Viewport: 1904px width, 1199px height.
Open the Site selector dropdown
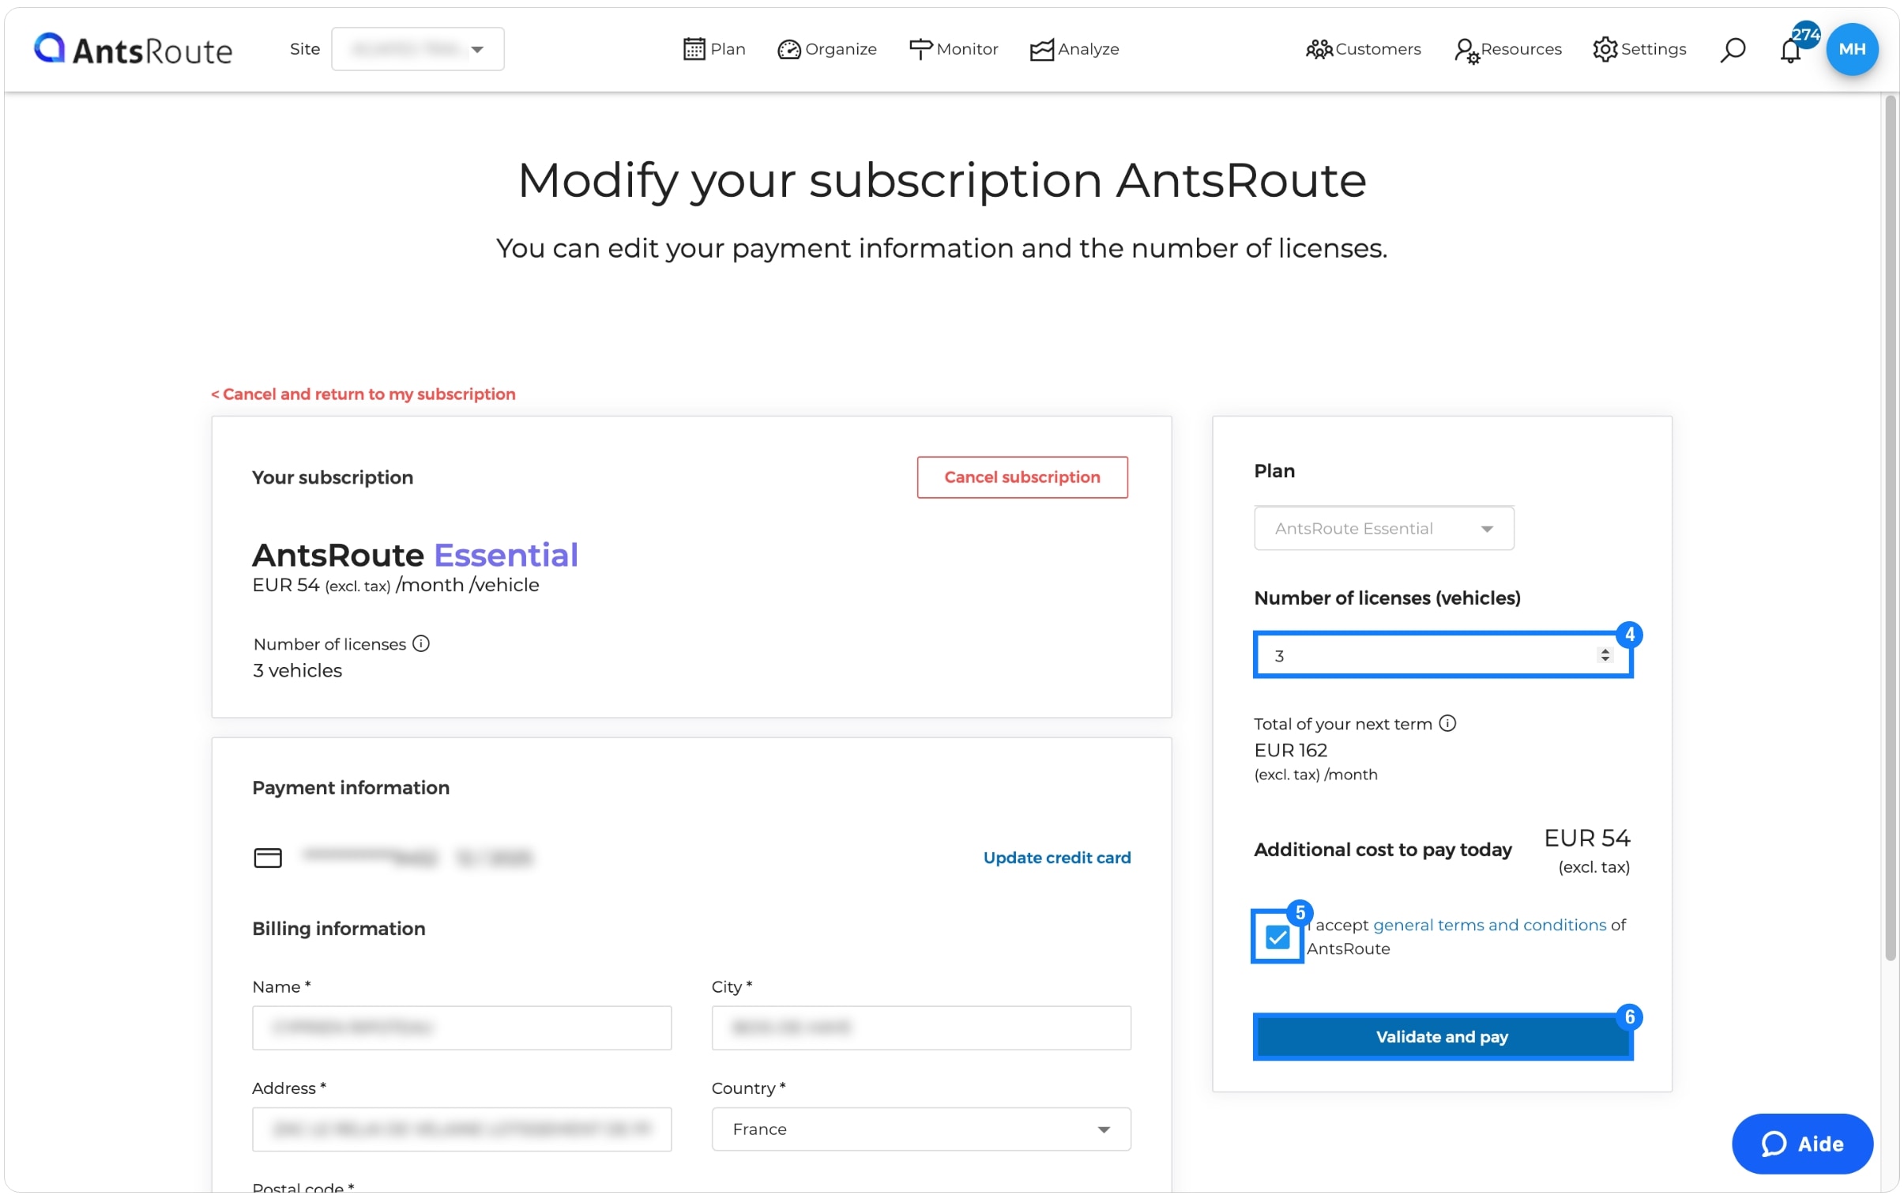pyautogui.click(x=417, y=49)
